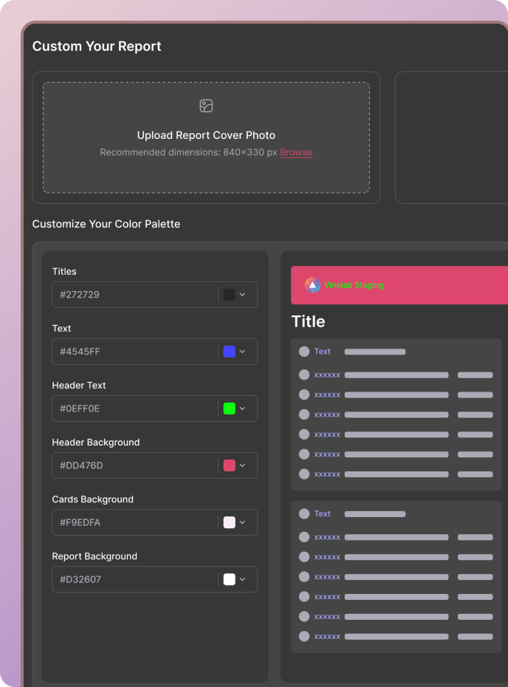Open the Cards Background light swatch
The width and height of the screenshot is (508, 687).
[230, 522]
